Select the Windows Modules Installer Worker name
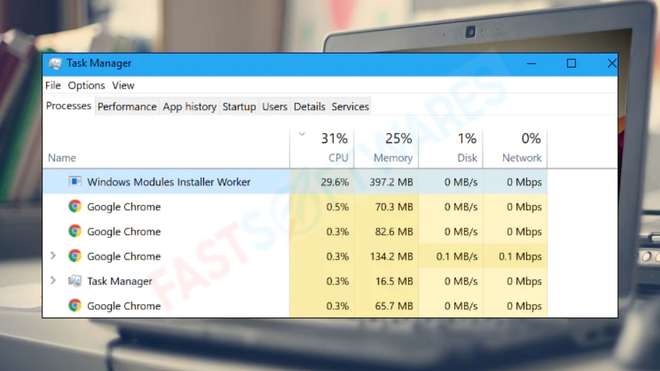The width and height of the screenshot is (660, 371). coord(169,182)
